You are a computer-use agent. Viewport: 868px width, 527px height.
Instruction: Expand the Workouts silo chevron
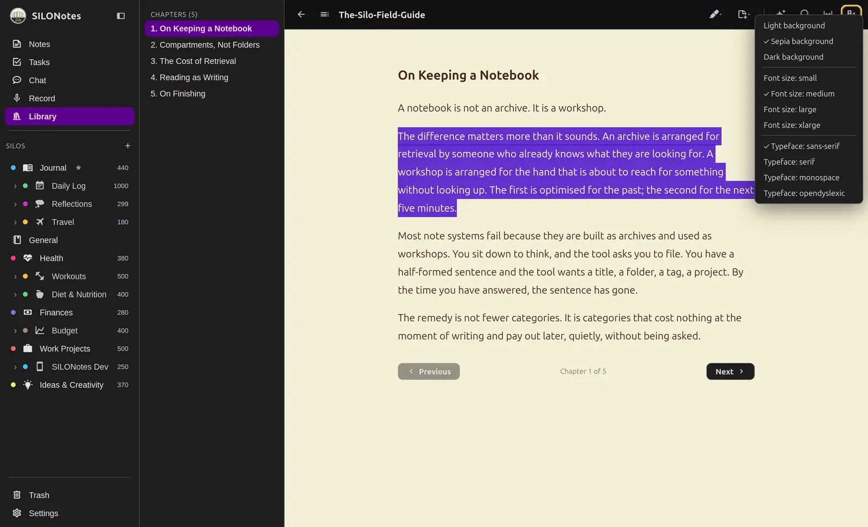[x=15, y=276]
